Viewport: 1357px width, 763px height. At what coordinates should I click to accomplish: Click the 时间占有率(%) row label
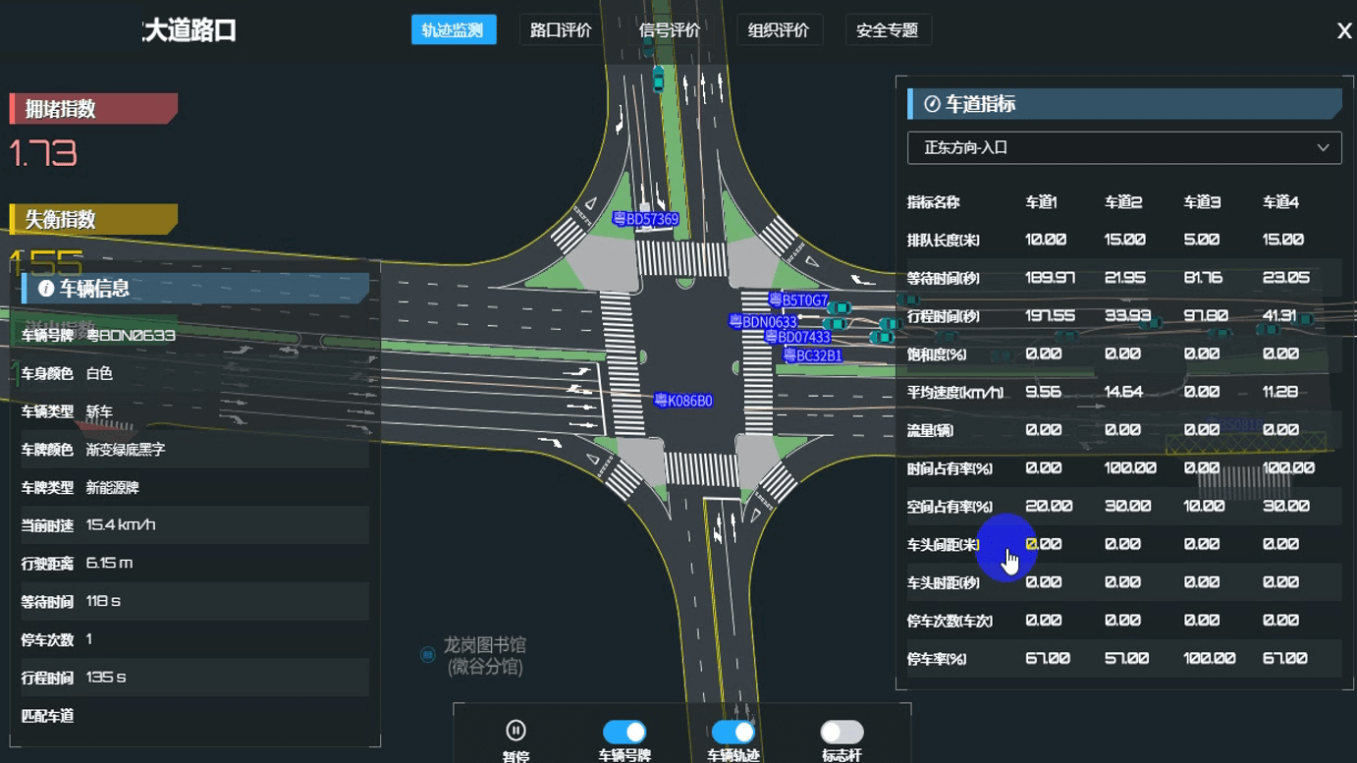click(950, 469)
